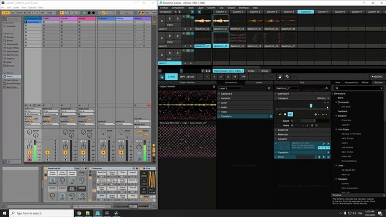Viewport: 386px width, 217px height.
Task: Bypass Layer 3 with B button
Action: click(169, 19)
